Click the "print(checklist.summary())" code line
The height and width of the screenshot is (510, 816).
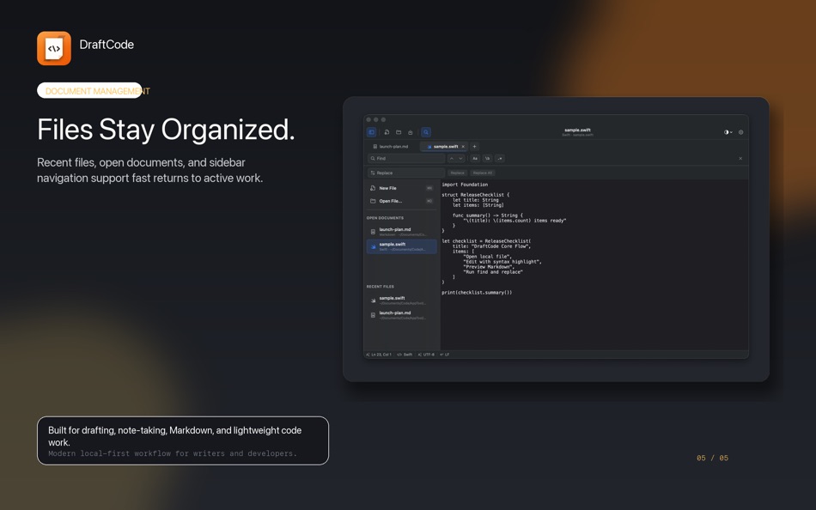click(x=477, y=293)
